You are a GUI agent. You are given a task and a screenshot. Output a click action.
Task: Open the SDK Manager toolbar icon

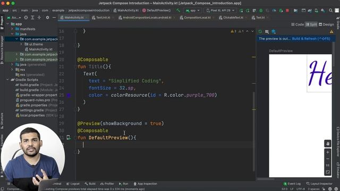point(323,10)
